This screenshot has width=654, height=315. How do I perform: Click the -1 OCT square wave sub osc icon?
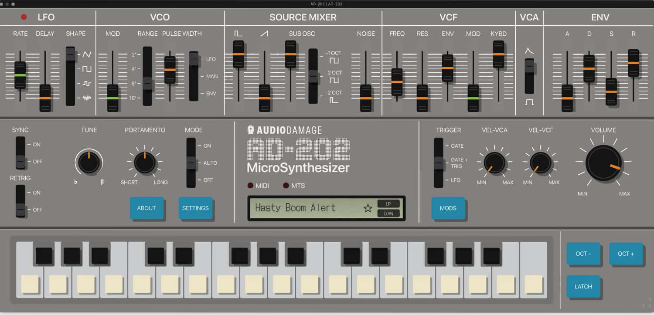[334, 61]
